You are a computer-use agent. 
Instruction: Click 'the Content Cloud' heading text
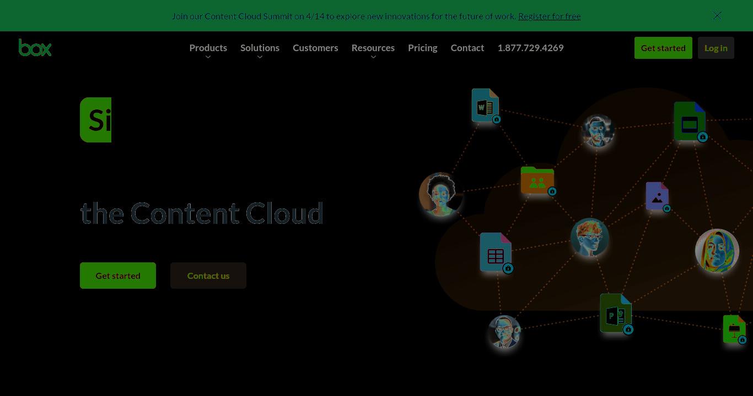click(202, 213)
